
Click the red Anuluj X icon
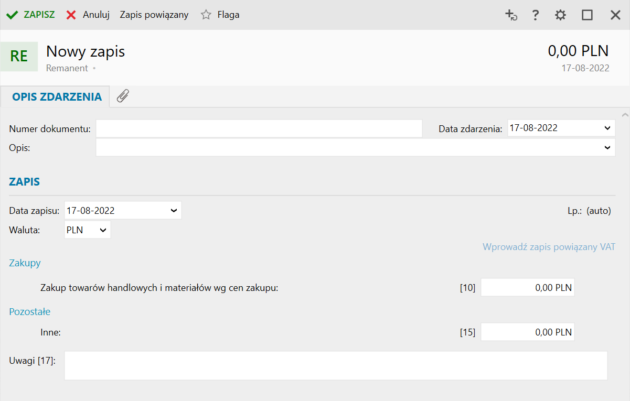(x=71, y=15)
